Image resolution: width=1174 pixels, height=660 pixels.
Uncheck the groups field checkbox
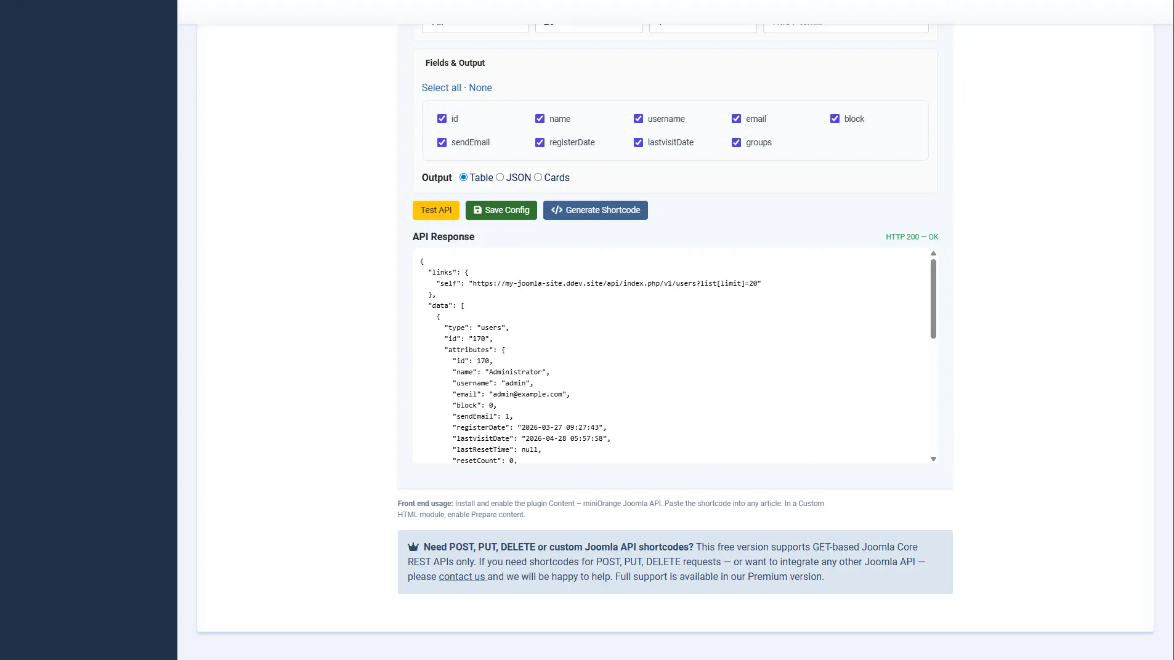[x=735, y=142]
